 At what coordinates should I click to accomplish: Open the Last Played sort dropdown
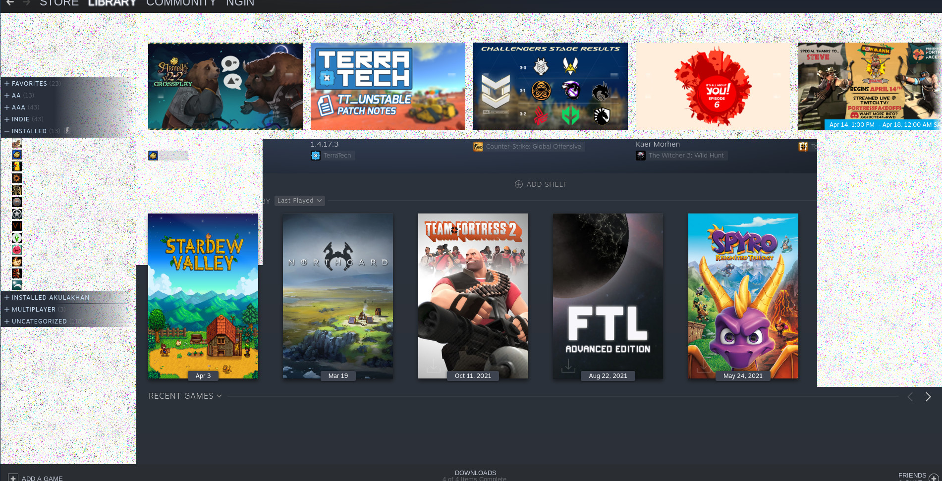pyautogui.click(x=300, y=201)
